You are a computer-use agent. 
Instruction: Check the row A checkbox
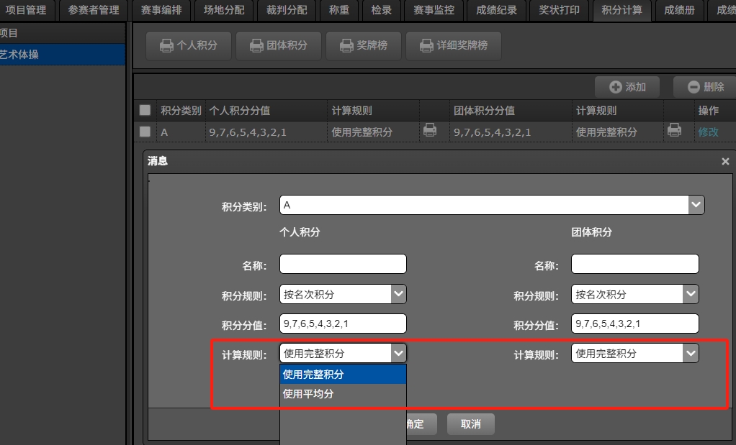[x=145, y=132]
